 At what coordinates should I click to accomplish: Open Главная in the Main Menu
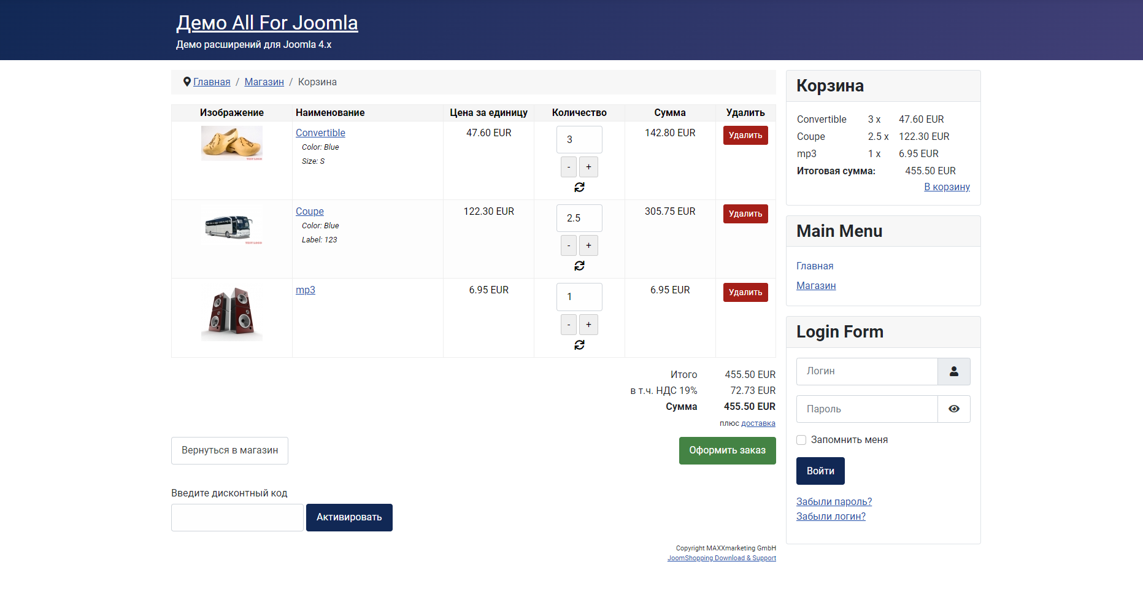(815, 266)
